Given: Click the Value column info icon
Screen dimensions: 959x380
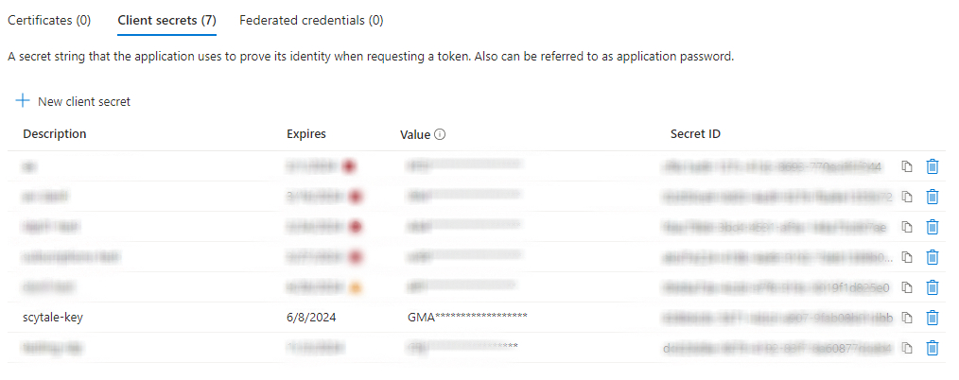Looking at the screenshot, I should 440,135.
